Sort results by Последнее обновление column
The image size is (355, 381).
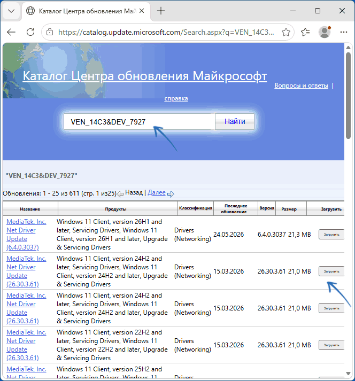point(236,209)
